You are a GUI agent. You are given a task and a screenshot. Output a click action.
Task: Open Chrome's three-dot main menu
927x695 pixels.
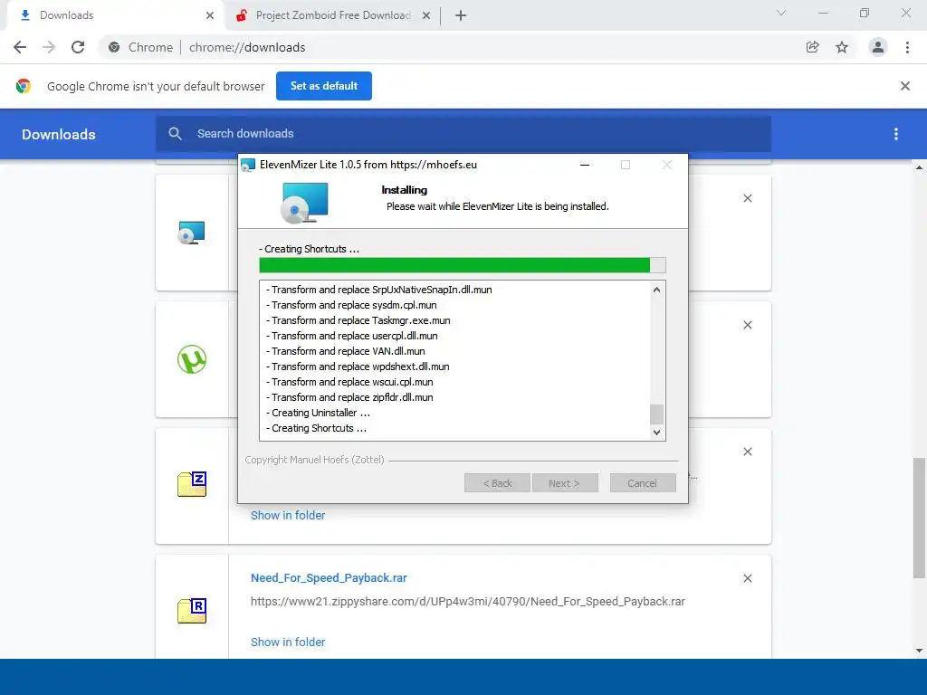point(907,47)
